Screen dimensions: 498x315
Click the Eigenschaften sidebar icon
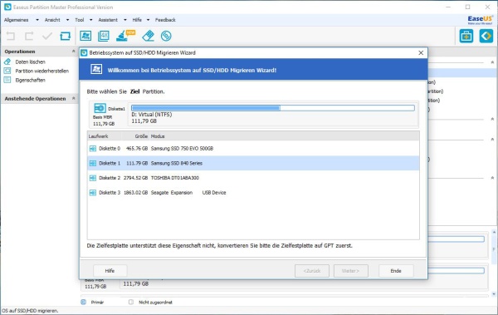coord(7,80)
